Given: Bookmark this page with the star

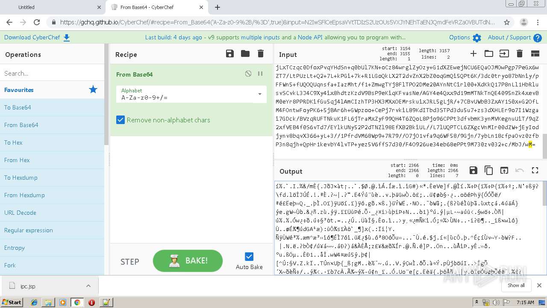Looking at the screenshot, I should click(x=507, y=22).
